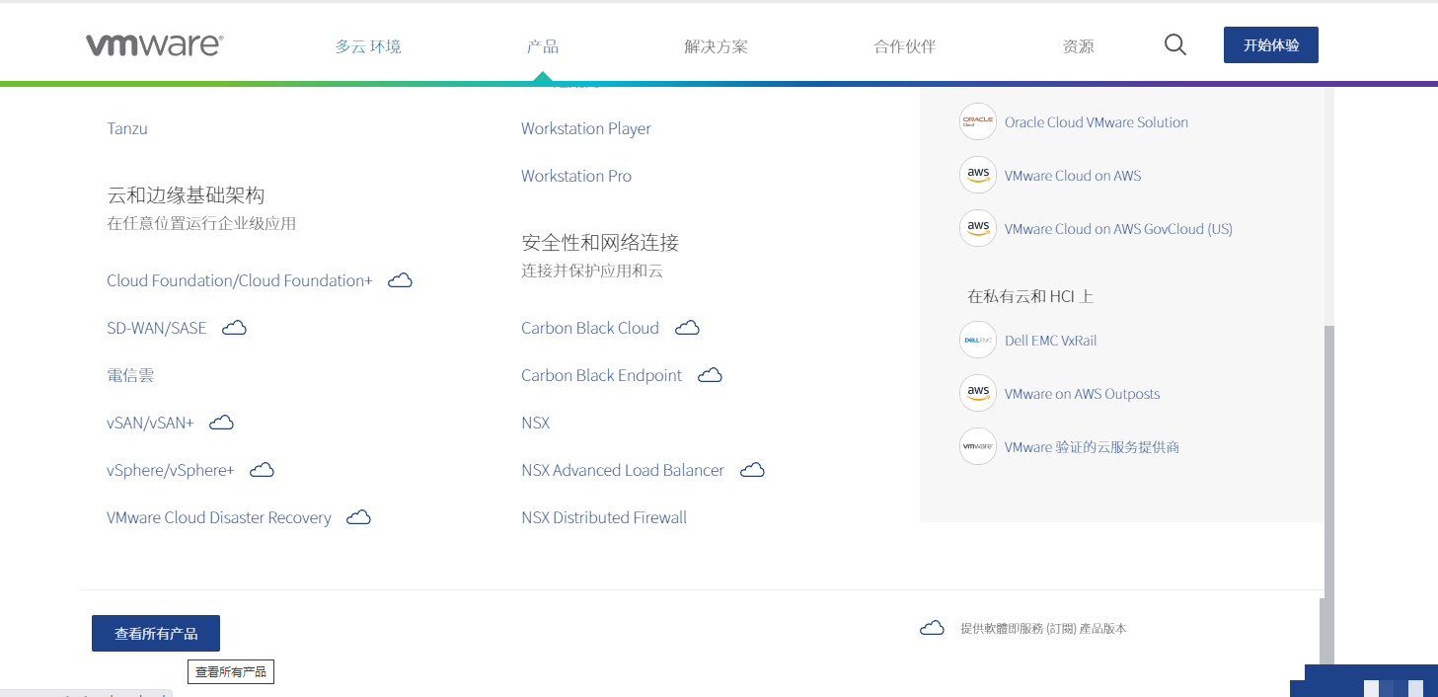Open the Dell EMC VxRail link
The image size is (1438, 697).
(x=1051, y=341)
